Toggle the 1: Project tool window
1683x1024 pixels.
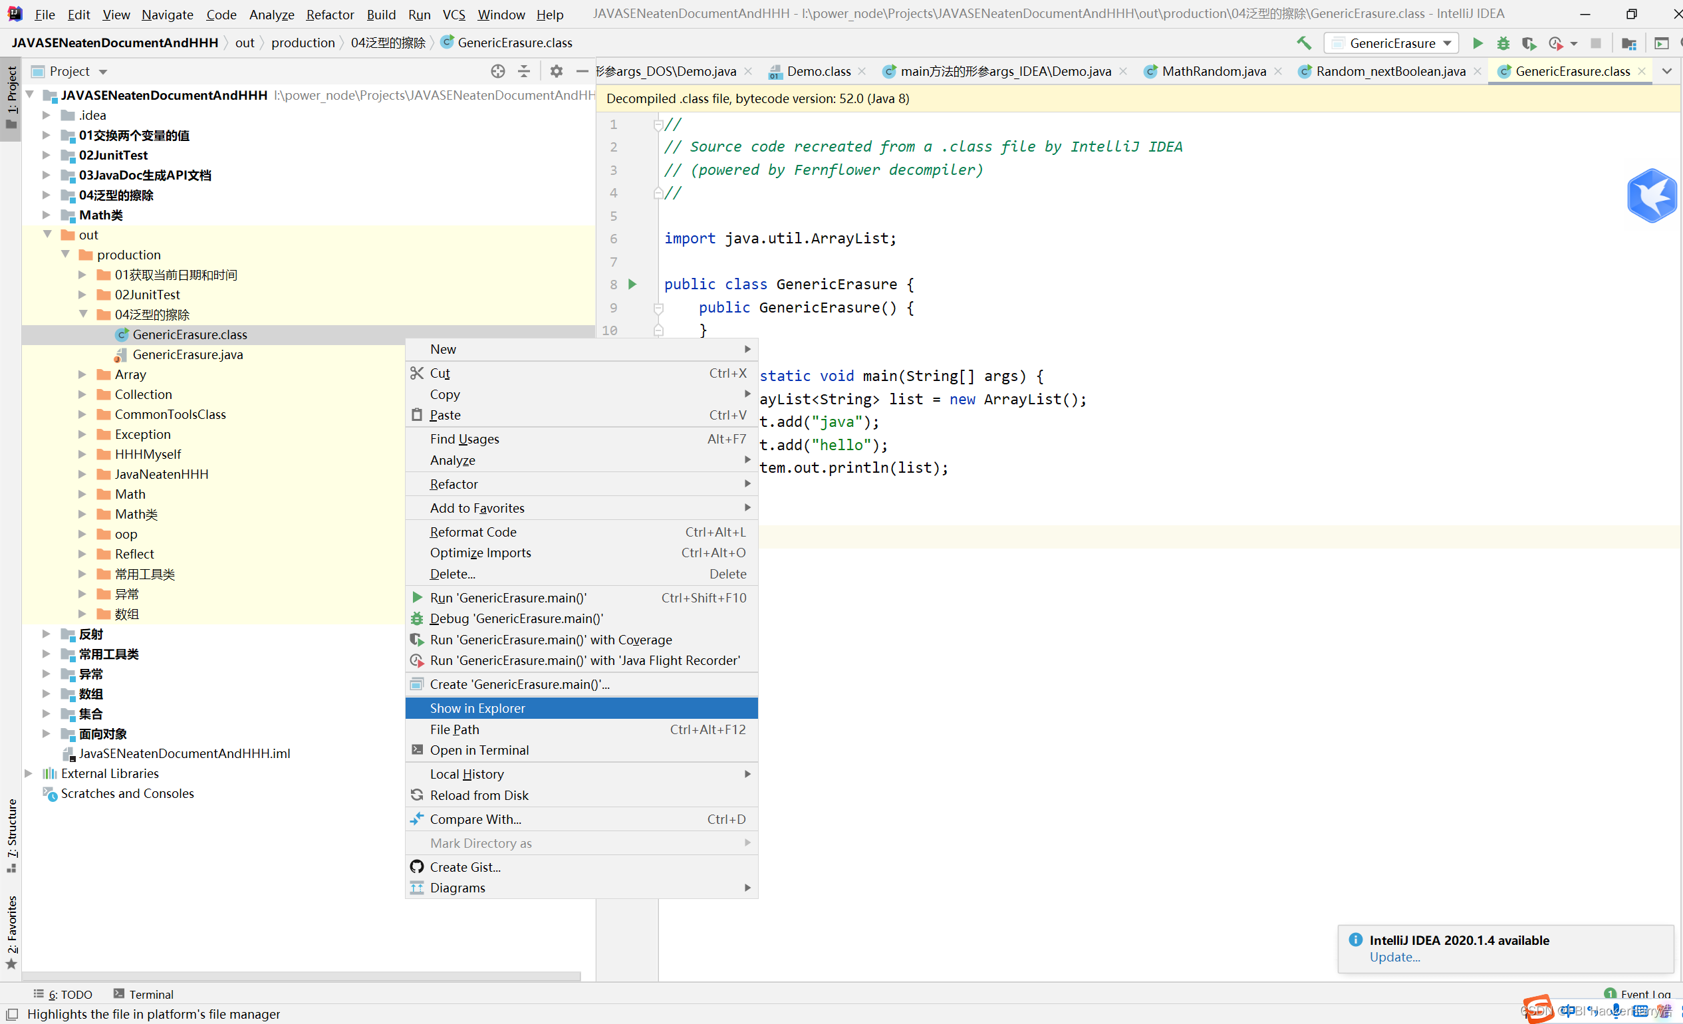click(x=11, y=98)
